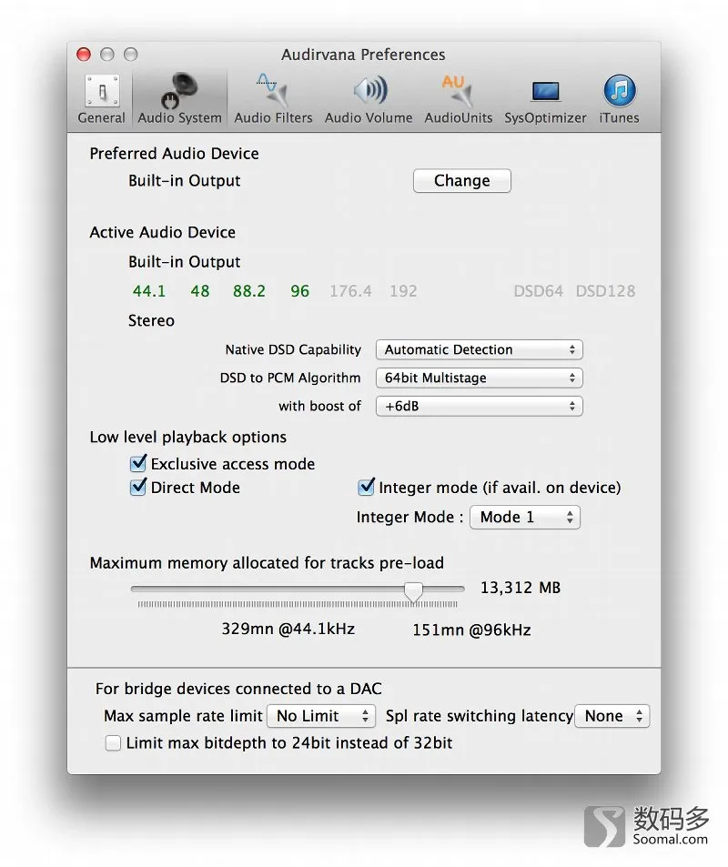
Task: Click the For bridge devices connected to a DAC heading
Action: 238,689
